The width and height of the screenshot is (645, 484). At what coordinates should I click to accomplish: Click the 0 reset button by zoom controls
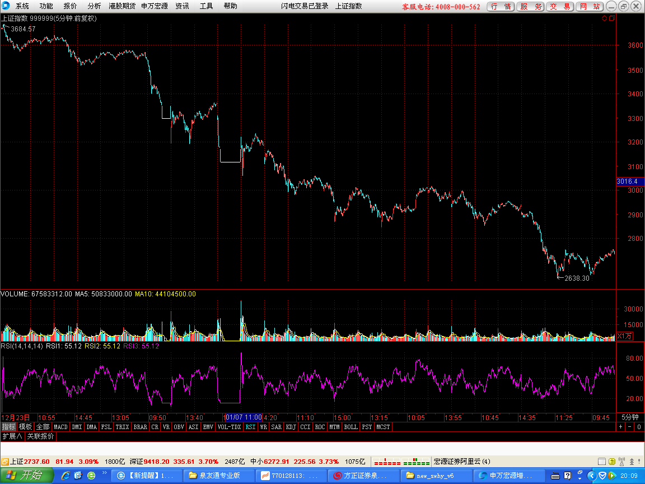639,427
